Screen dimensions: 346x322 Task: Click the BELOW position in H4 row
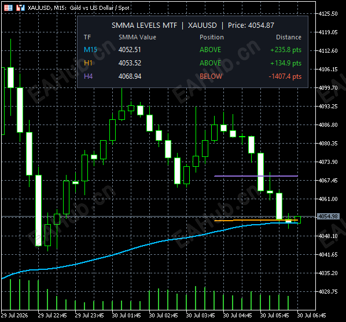click(211, 76)
